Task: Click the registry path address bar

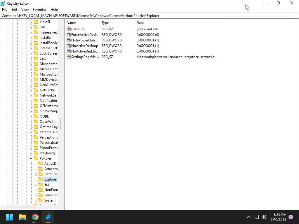Action: (149, 16)
